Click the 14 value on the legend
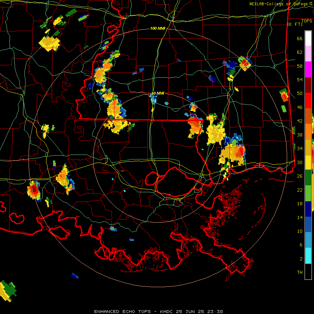This screenshot has height=314, width=314. (x=300, y=217)
